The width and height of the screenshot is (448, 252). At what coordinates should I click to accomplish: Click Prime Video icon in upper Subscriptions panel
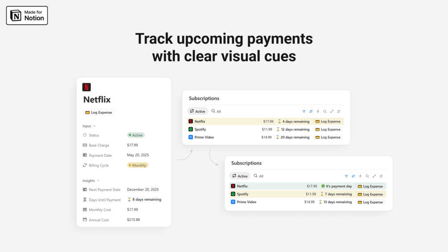coord(191,137)
